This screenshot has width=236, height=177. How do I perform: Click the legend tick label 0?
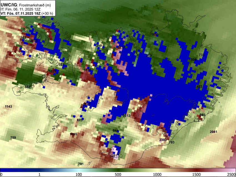tap(1, 175)
